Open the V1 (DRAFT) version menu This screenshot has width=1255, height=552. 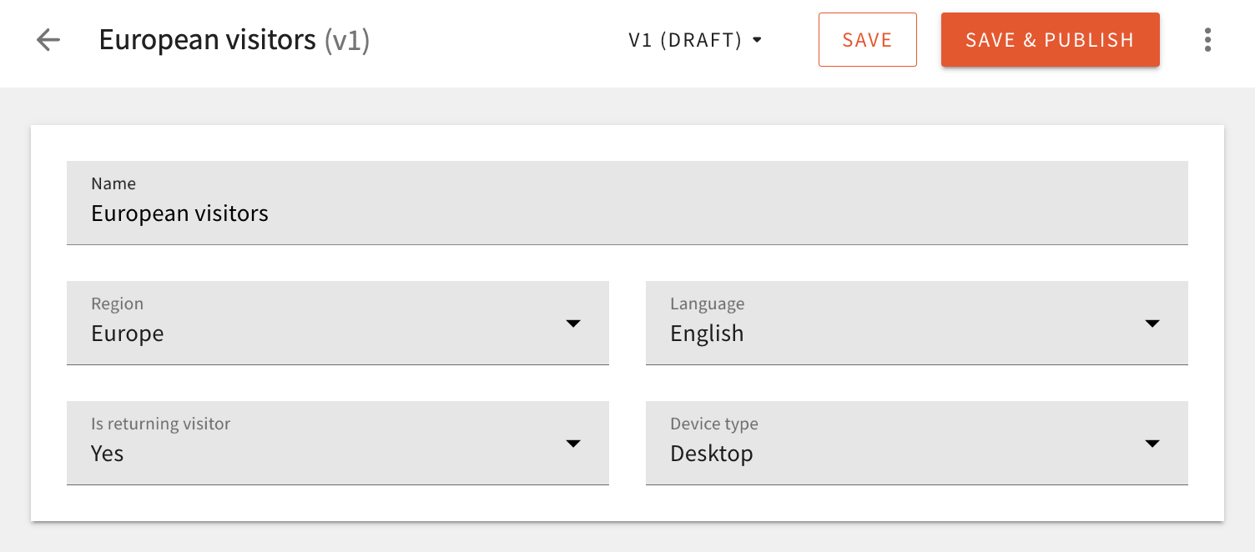click(697, 39)
